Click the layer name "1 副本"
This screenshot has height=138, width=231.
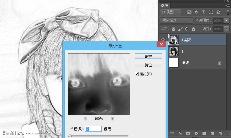tap(187, 40)
